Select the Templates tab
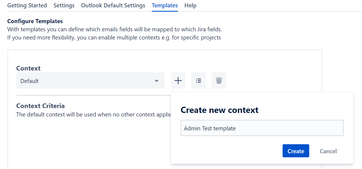The image size is (362, 169). 165,5
